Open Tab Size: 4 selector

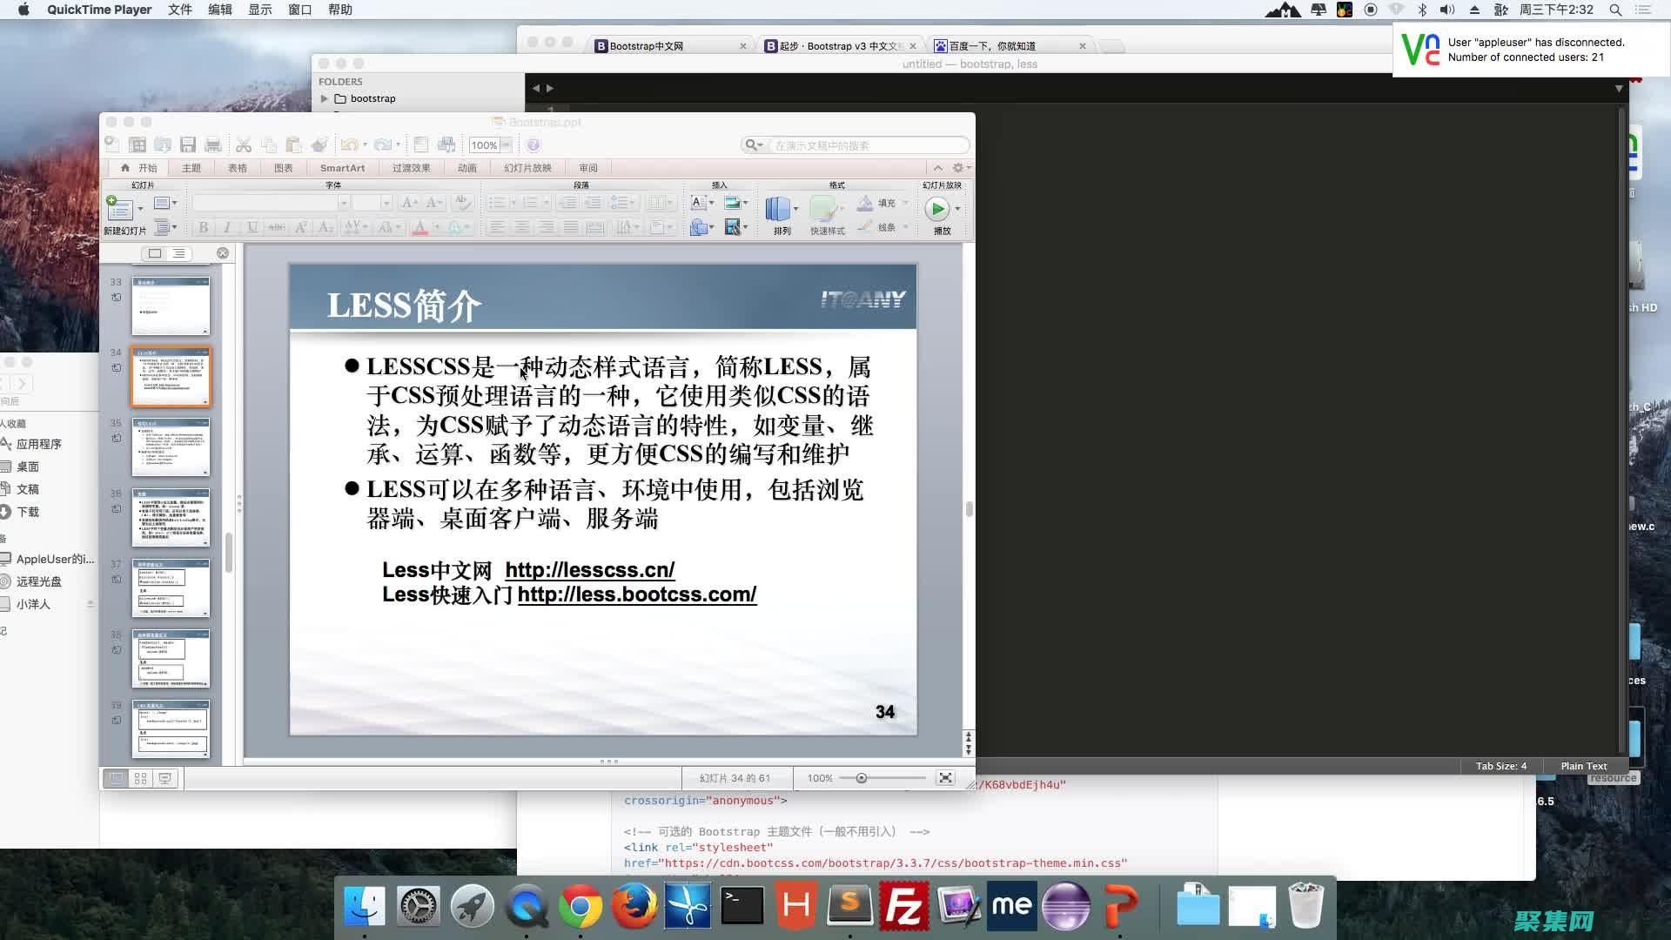click(x=1500, y=766)
